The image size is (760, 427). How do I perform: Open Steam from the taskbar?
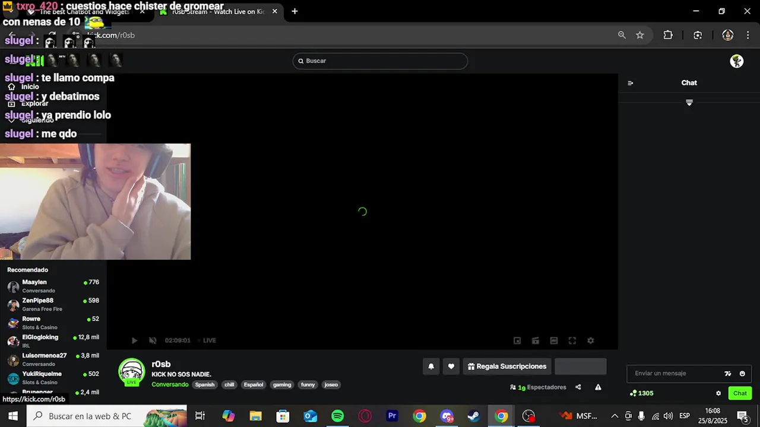(474, 416)
